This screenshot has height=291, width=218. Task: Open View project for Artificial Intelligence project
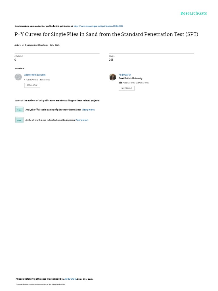82,120
